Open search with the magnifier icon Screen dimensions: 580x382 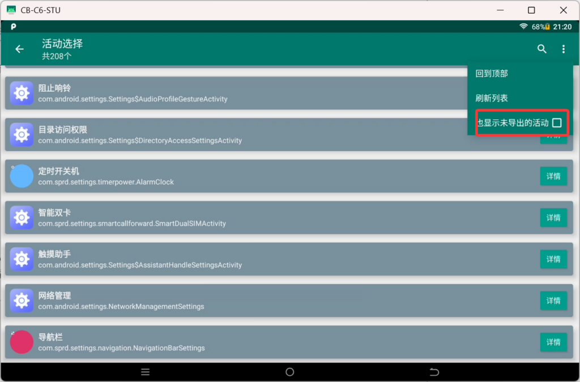pyautogui.click(x=542, y=49)
